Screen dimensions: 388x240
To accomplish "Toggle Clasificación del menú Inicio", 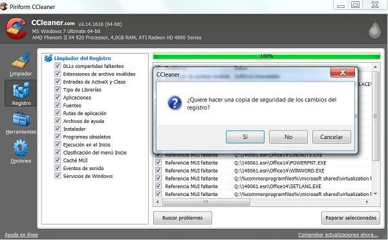I will point(58,152).
